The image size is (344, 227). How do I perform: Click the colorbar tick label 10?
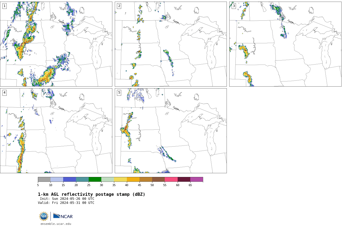click(51, 185)
